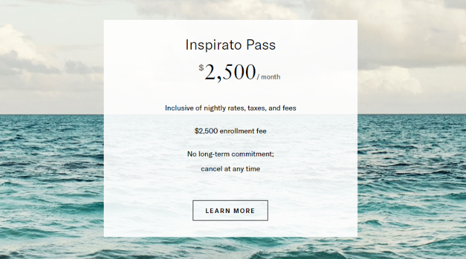The height and width of the screenshot is (259, 466).
Task: Click the ocean strip beneath the white card
Action: coord(230,248)
